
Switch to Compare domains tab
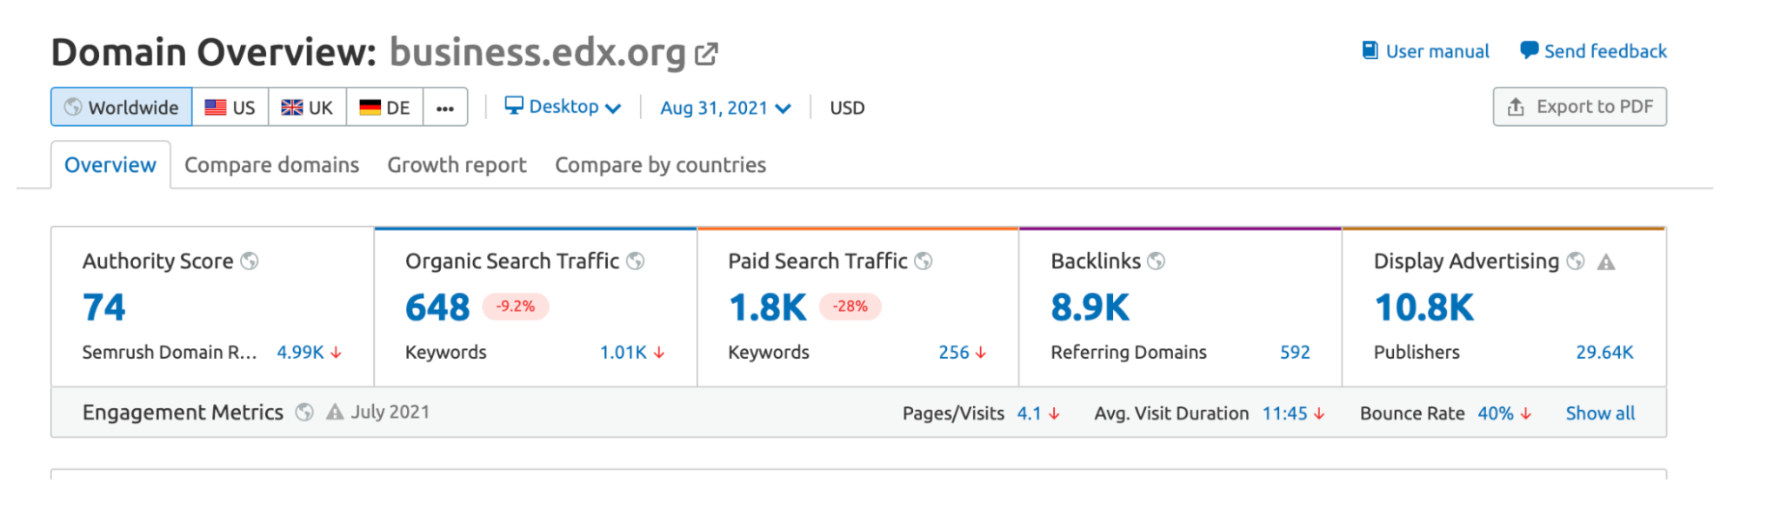click(x=271, y=165)
